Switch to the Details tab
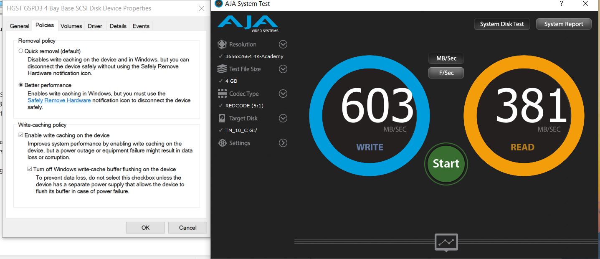This screenshot has height=259, width=600. 118,26
